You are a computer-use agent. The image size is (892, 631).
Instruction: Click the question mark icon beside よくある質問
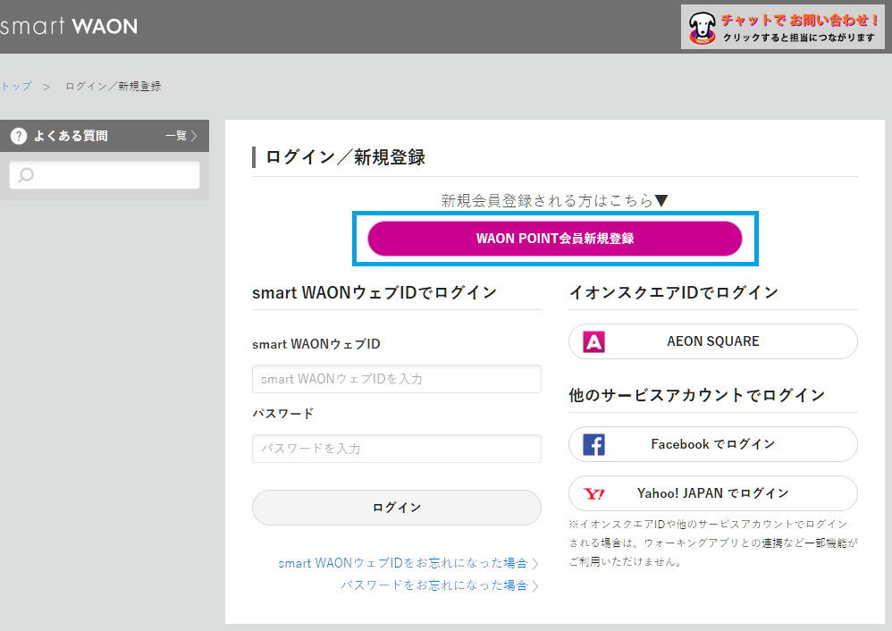tap(19, 136)
